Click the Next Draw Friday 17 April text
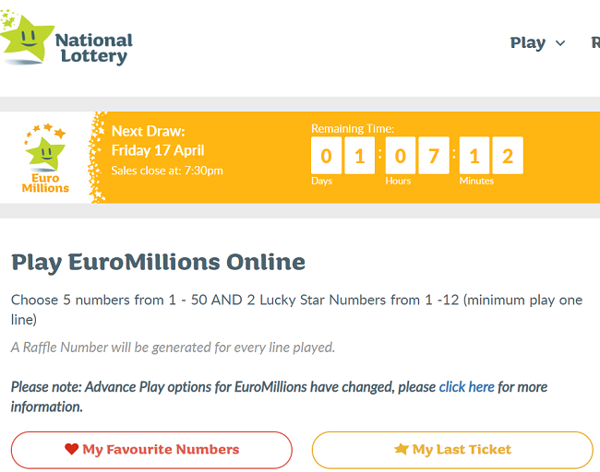The image size is (600, 472). click(x=158, y=141)
